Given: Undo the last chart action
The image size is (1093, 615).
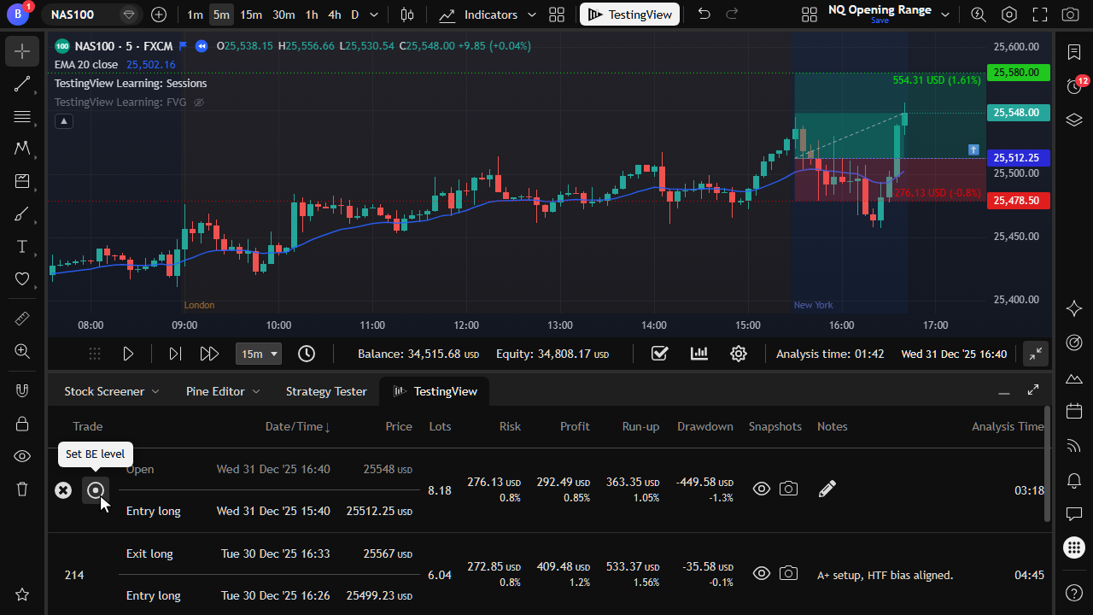Looking at the screenshot, I should [704, 15].
